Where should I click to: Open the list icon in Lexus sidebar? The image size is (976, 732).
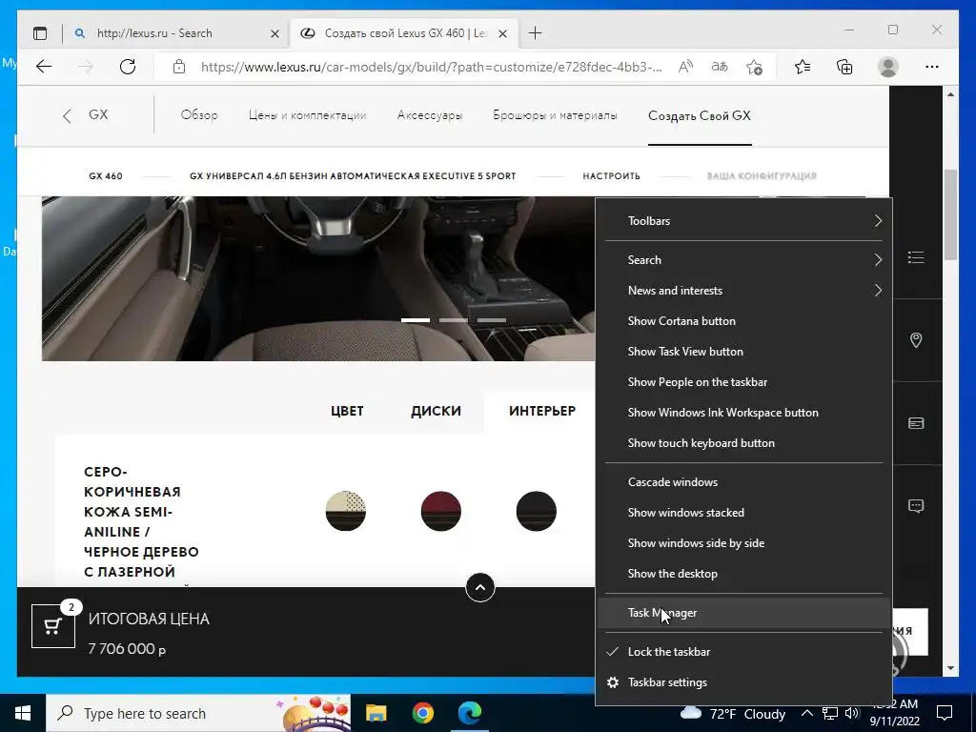pyautogui.click(x=916, y=257)
